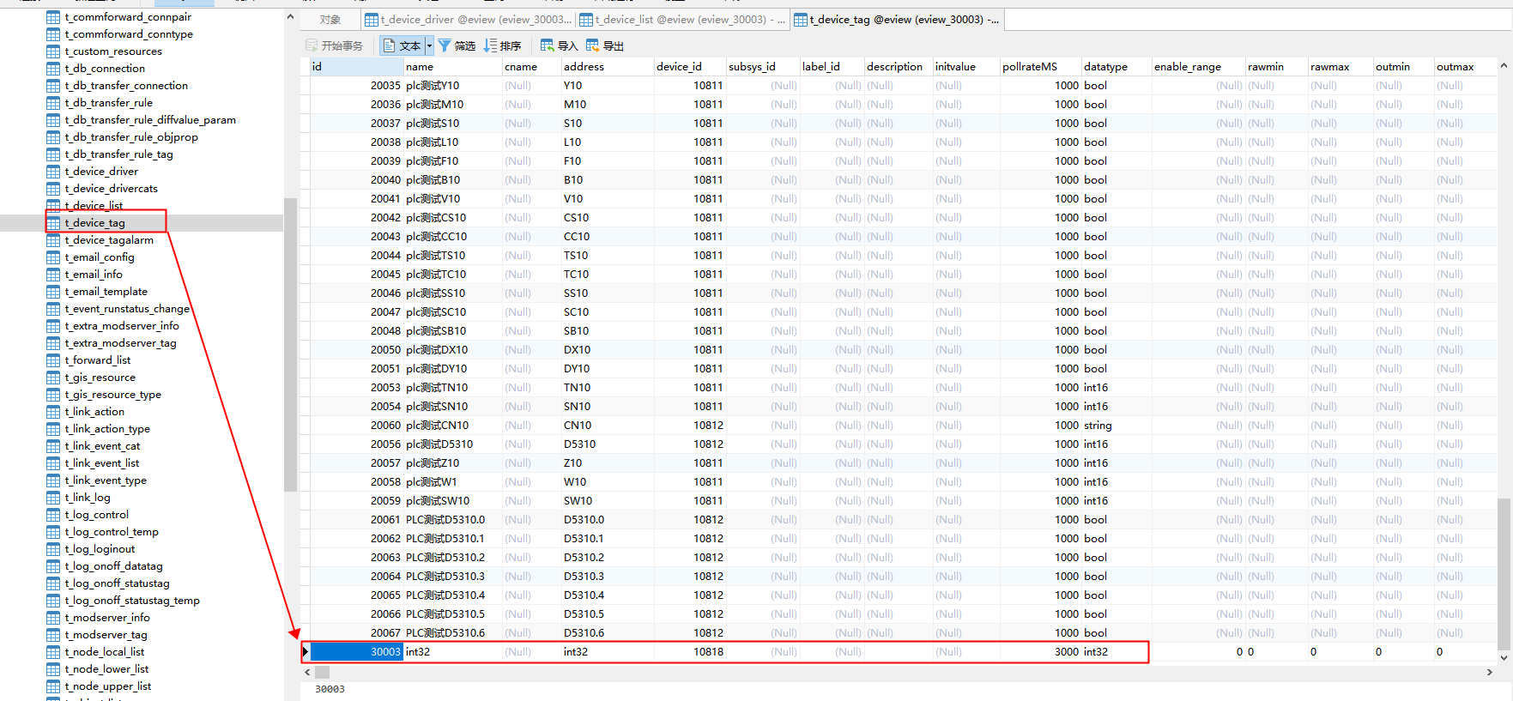Click device_id cell 10818
Screen dimensions: 1513x701
click(x=690, y=652)
